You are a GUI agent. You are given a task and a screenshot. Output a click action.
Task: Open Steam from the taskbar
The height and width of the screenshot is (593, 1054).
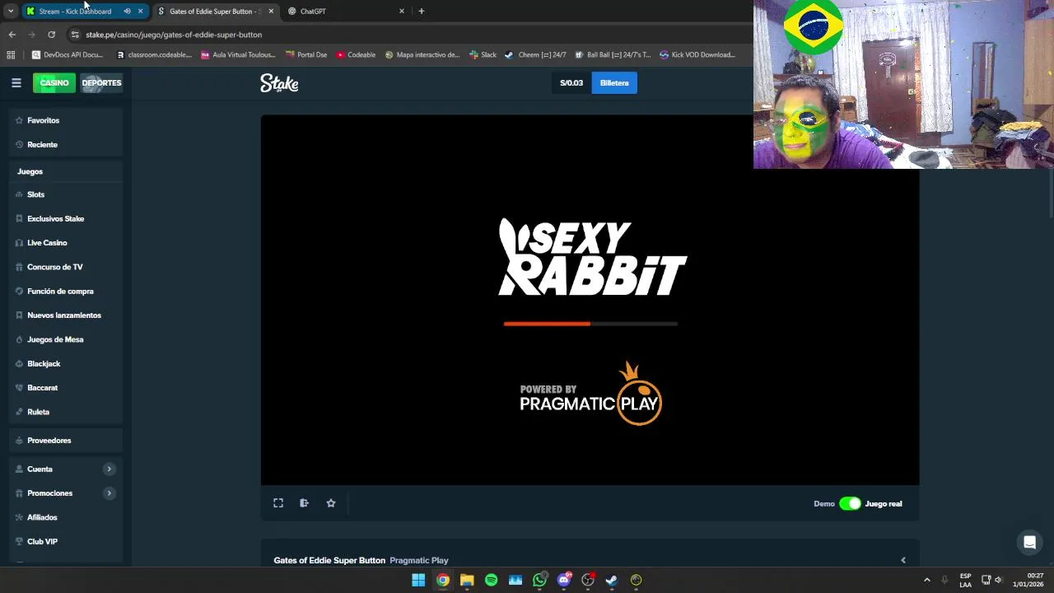tap(612, 580)
